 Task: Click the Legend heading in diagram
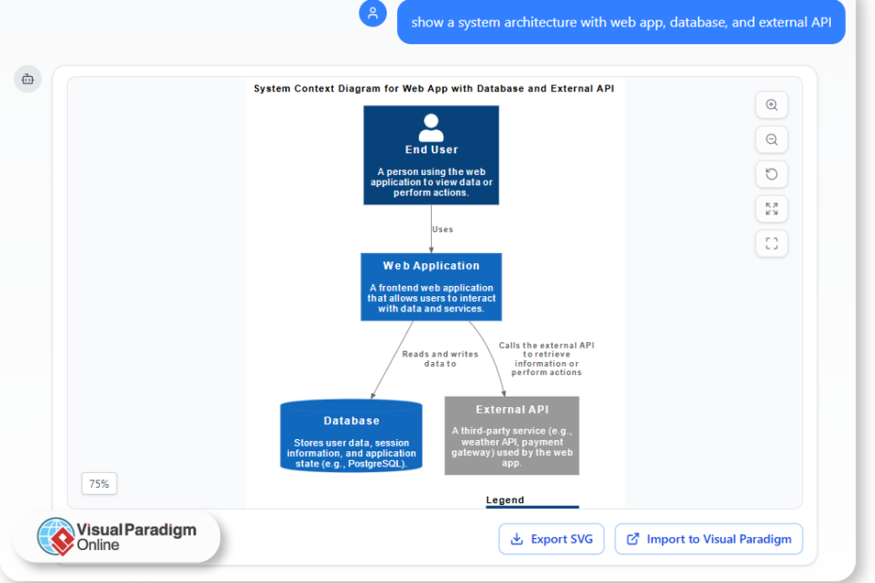(x=505, y=500)
